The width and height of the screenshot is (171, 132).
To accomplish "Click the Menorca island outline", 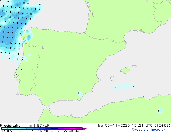I will point(135,67).
